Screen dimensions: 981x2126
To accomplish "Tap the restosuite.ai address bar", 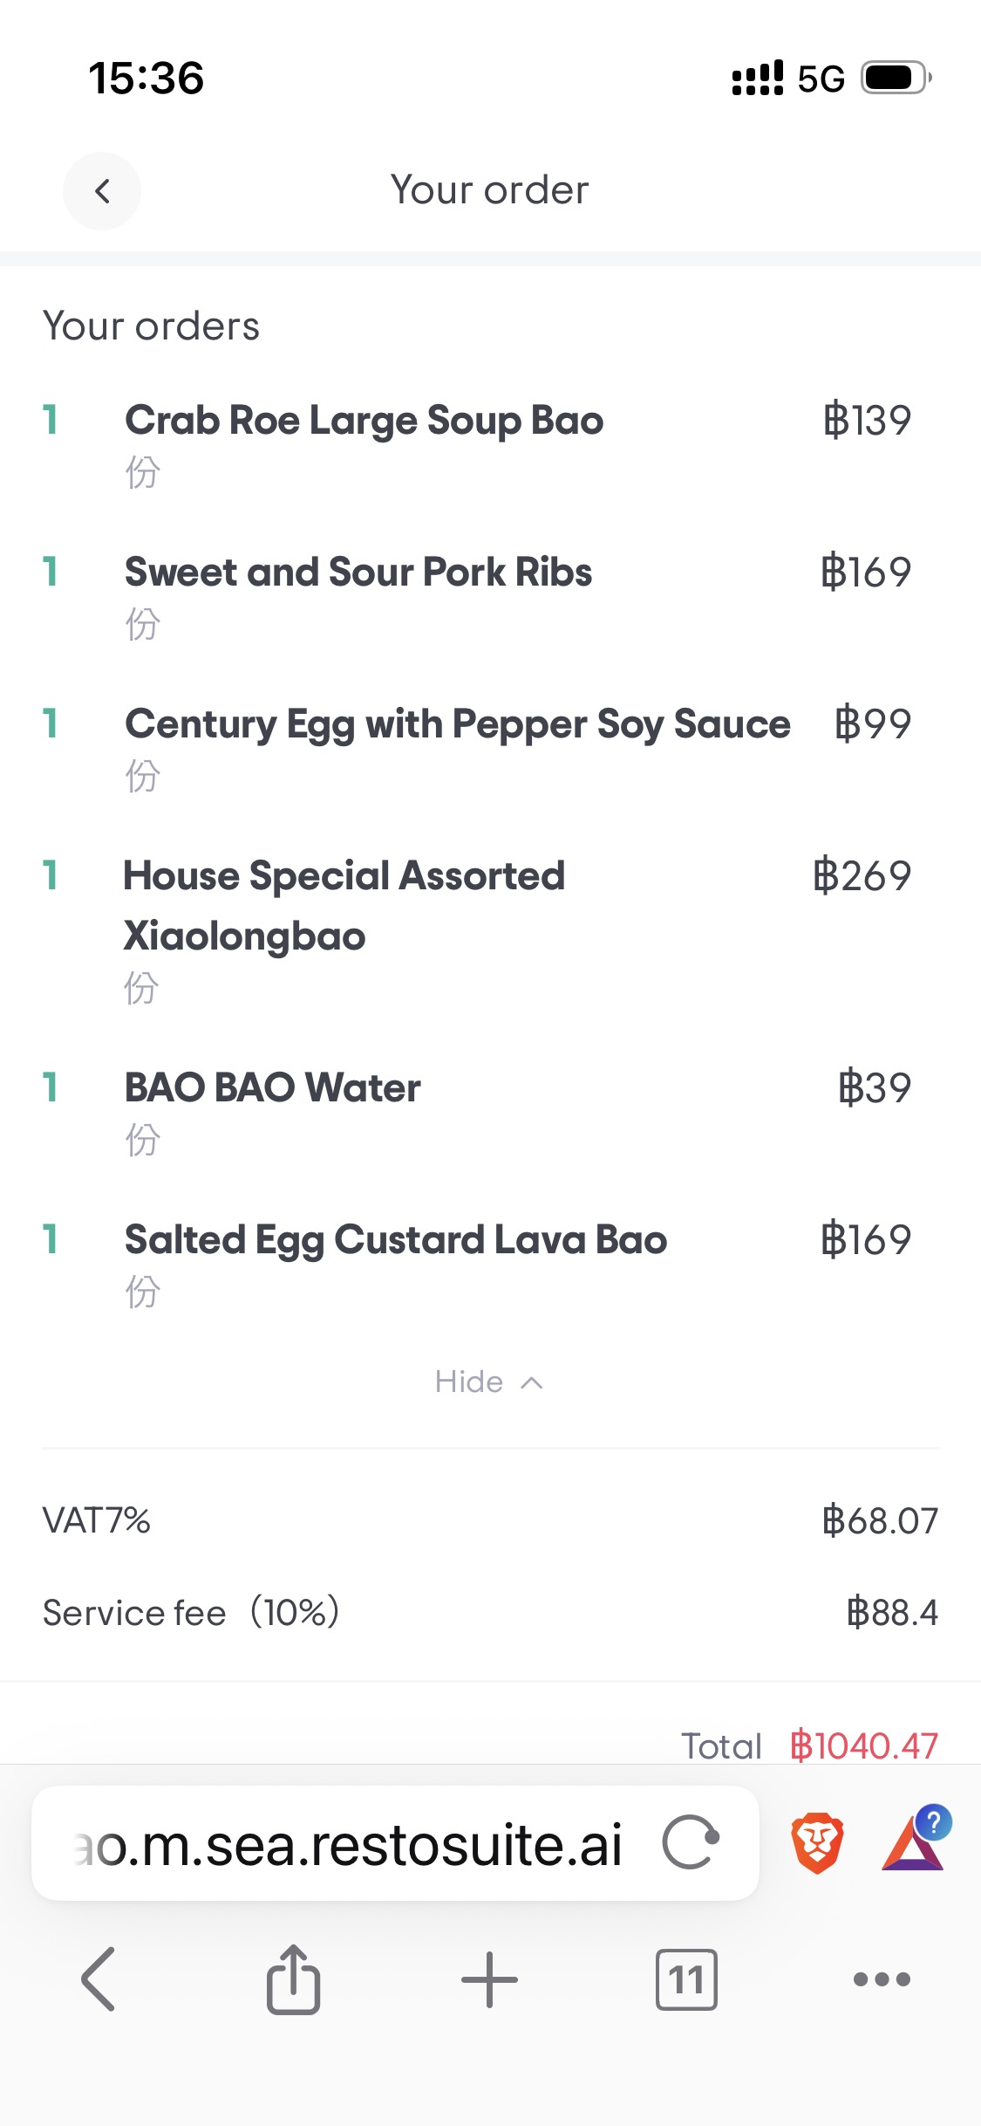I will pos(349,1844).
